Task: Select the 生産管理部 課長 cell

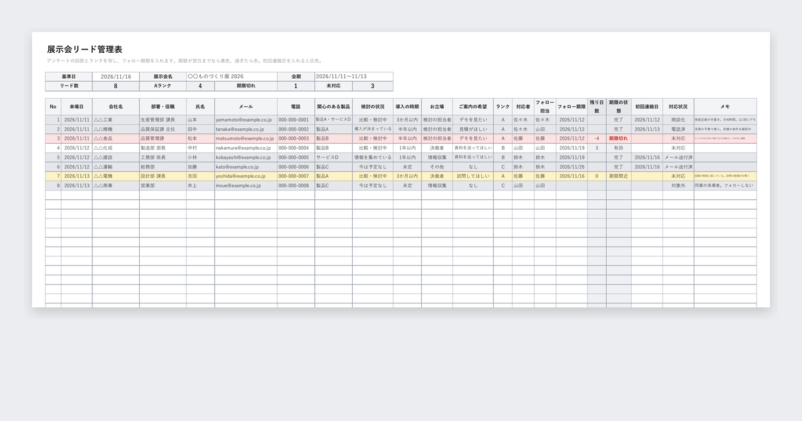Action: (x=162, y=120)
